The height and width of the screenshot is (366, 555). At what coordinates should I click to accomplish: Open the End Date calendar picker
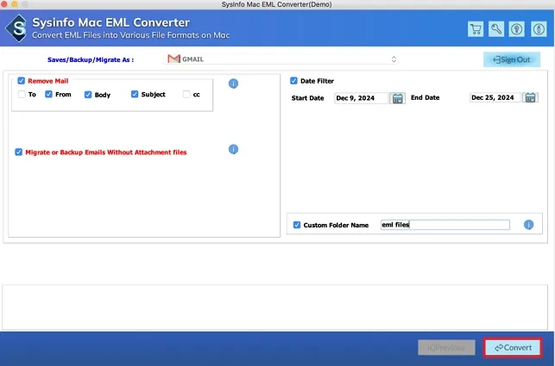(x=531, y=98)
